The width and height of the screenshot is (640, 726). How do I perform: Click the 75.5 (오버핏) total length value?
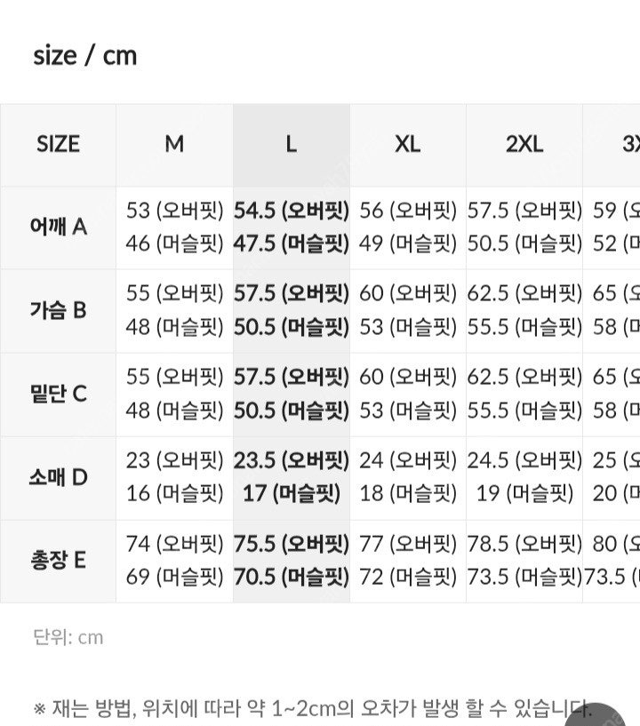pyautogui.click(x=291, y=544)
